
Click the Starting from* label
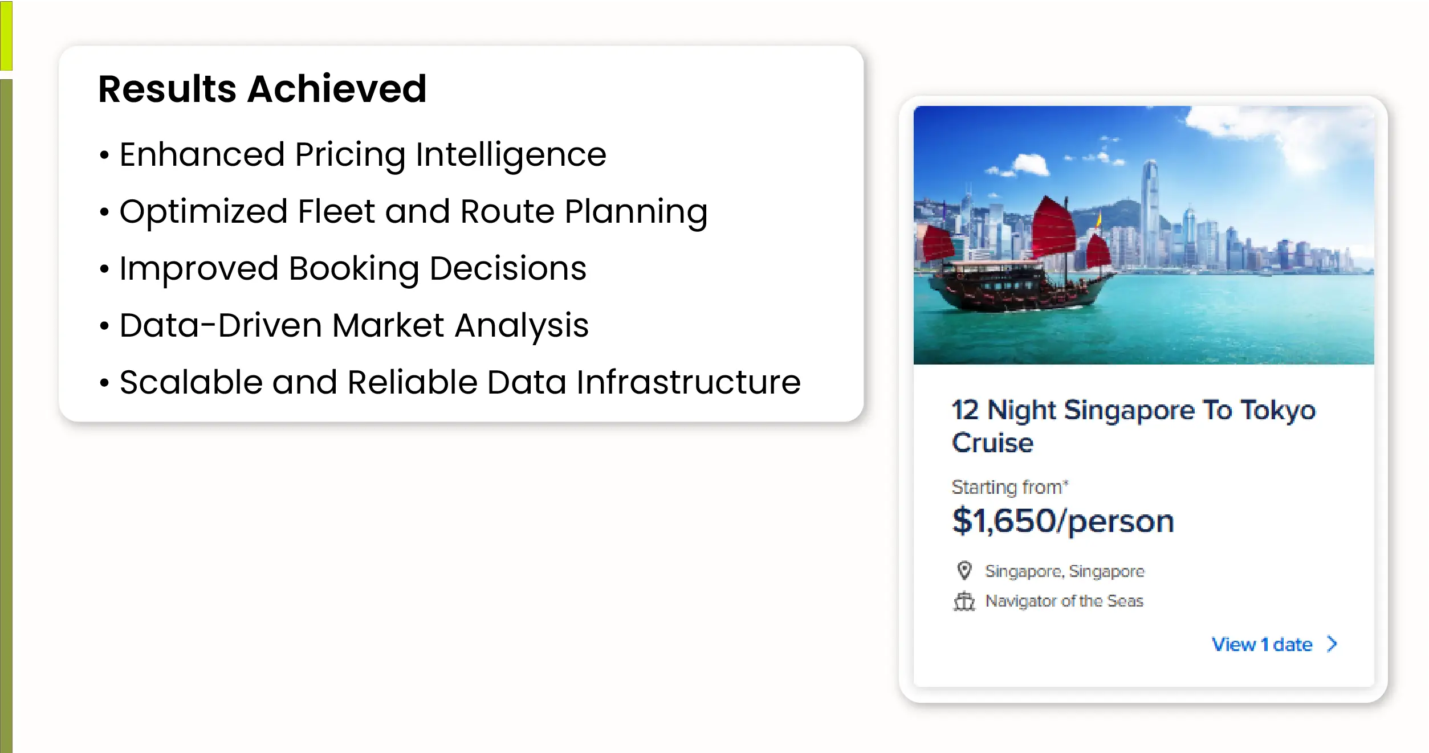pyautogui.click(x=1009, y=487)
